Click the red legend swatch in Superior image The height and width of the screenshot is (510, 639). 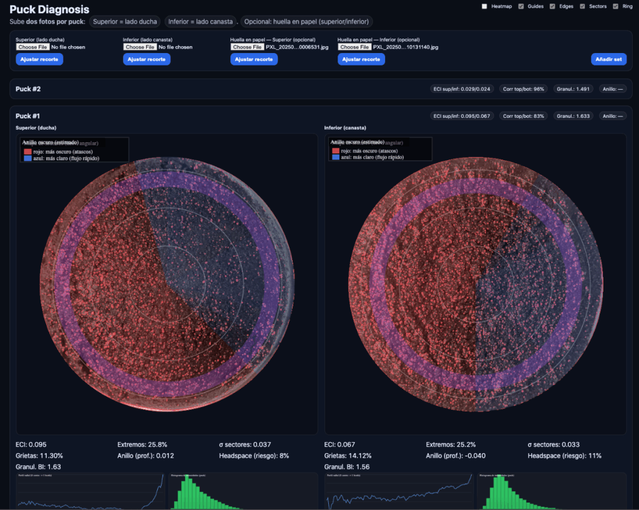[27, 152]
